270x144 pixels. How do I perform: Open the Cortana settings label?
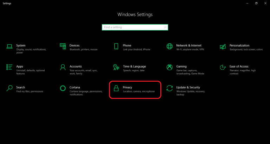coord(75,87)
